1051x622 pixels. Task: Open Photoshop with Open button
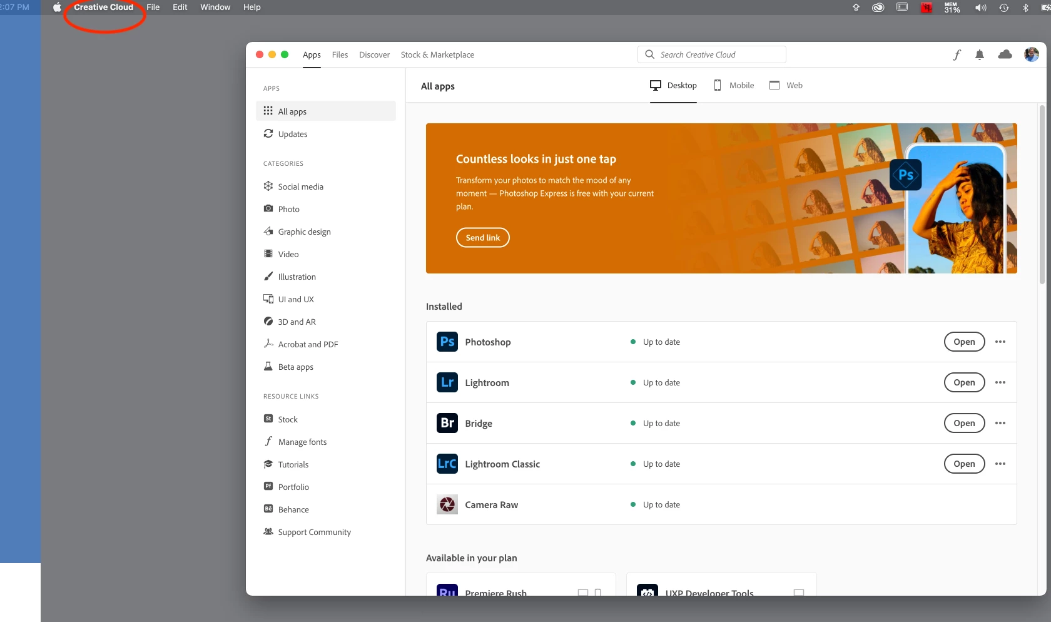click(964, 342)
